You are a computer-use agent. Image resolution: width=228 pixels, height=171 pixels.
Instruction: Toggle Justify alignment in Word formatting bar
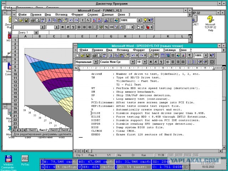point(183,62)
